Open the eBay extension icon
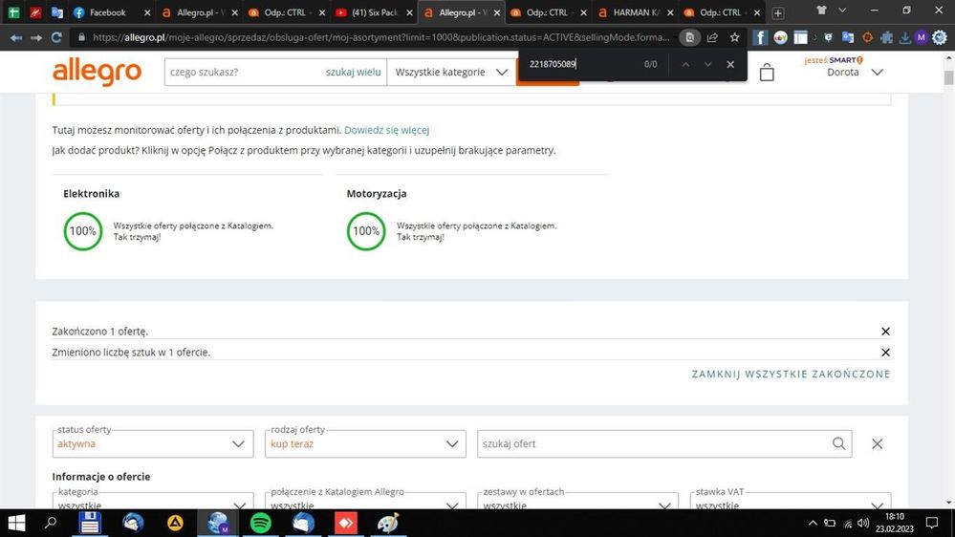The height and width of the screenshot is (537, 955). coord(780,38)
